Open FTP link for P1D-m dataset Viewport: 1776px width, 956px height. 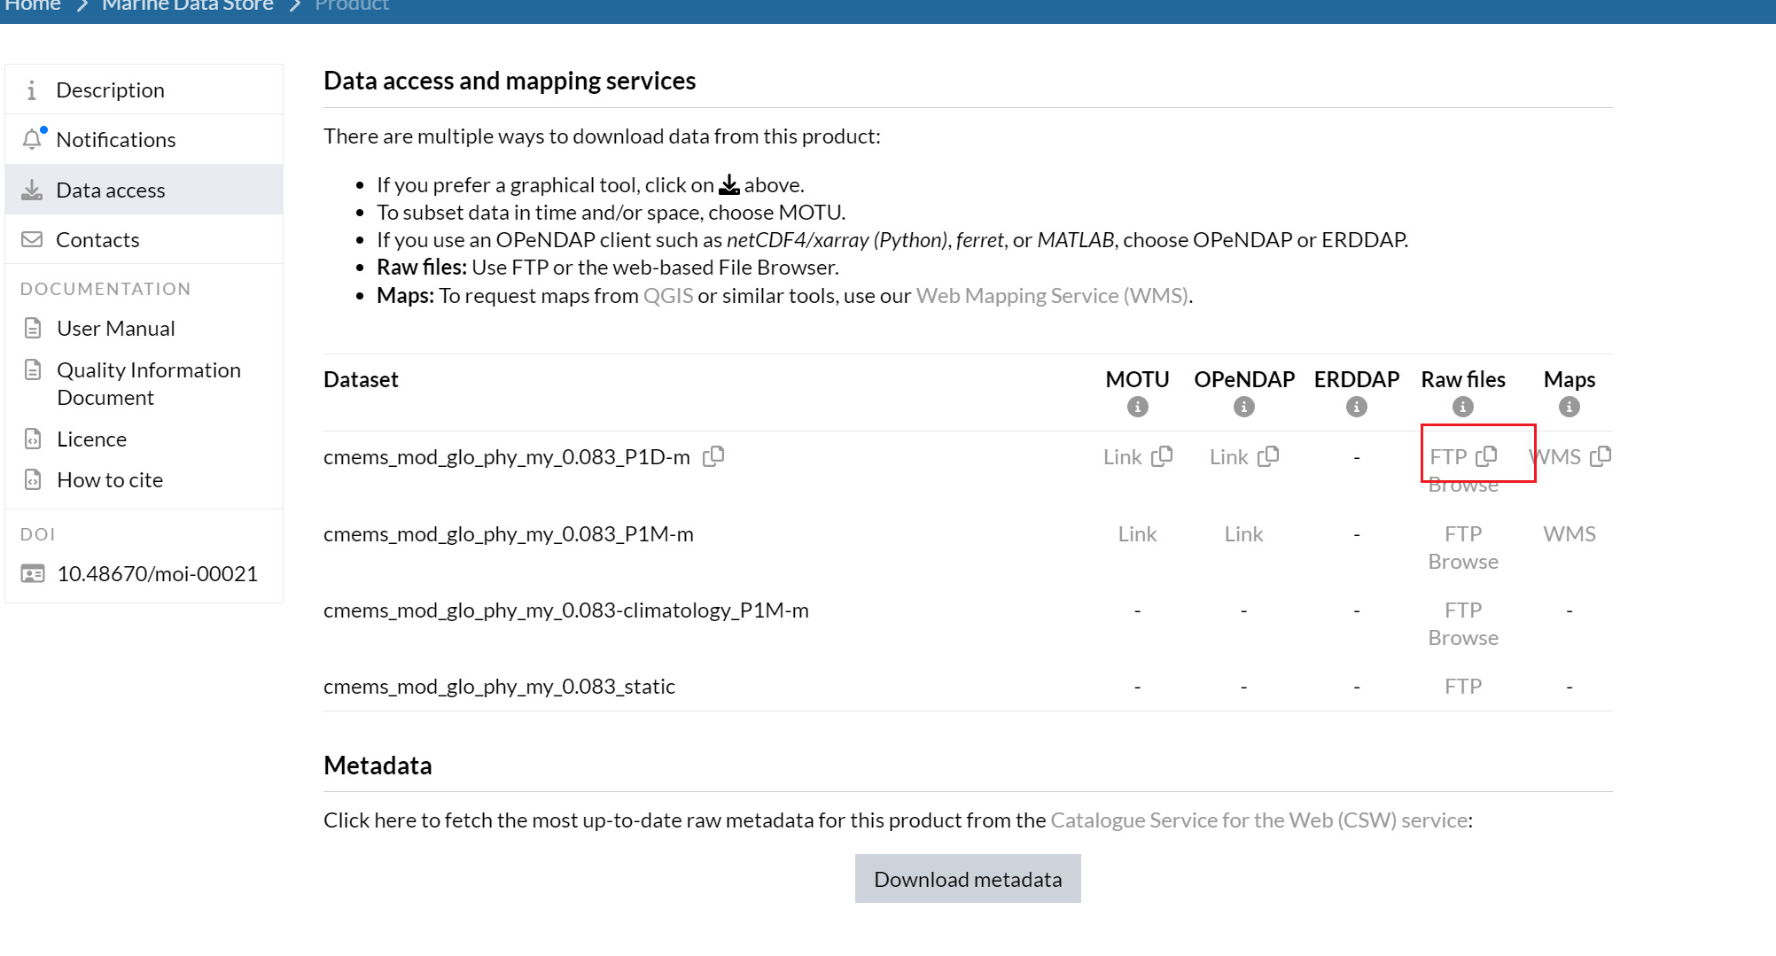(x=1448, y=457)
